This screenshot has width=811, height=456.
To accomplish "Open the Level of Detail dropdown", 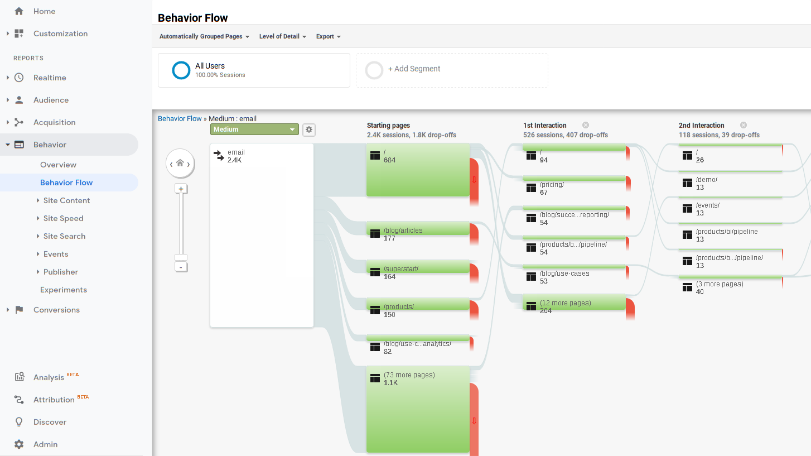I will coord(282,36).
